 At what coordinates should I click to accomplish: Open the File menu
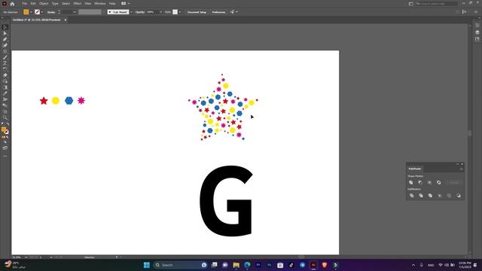coord(25,3)
